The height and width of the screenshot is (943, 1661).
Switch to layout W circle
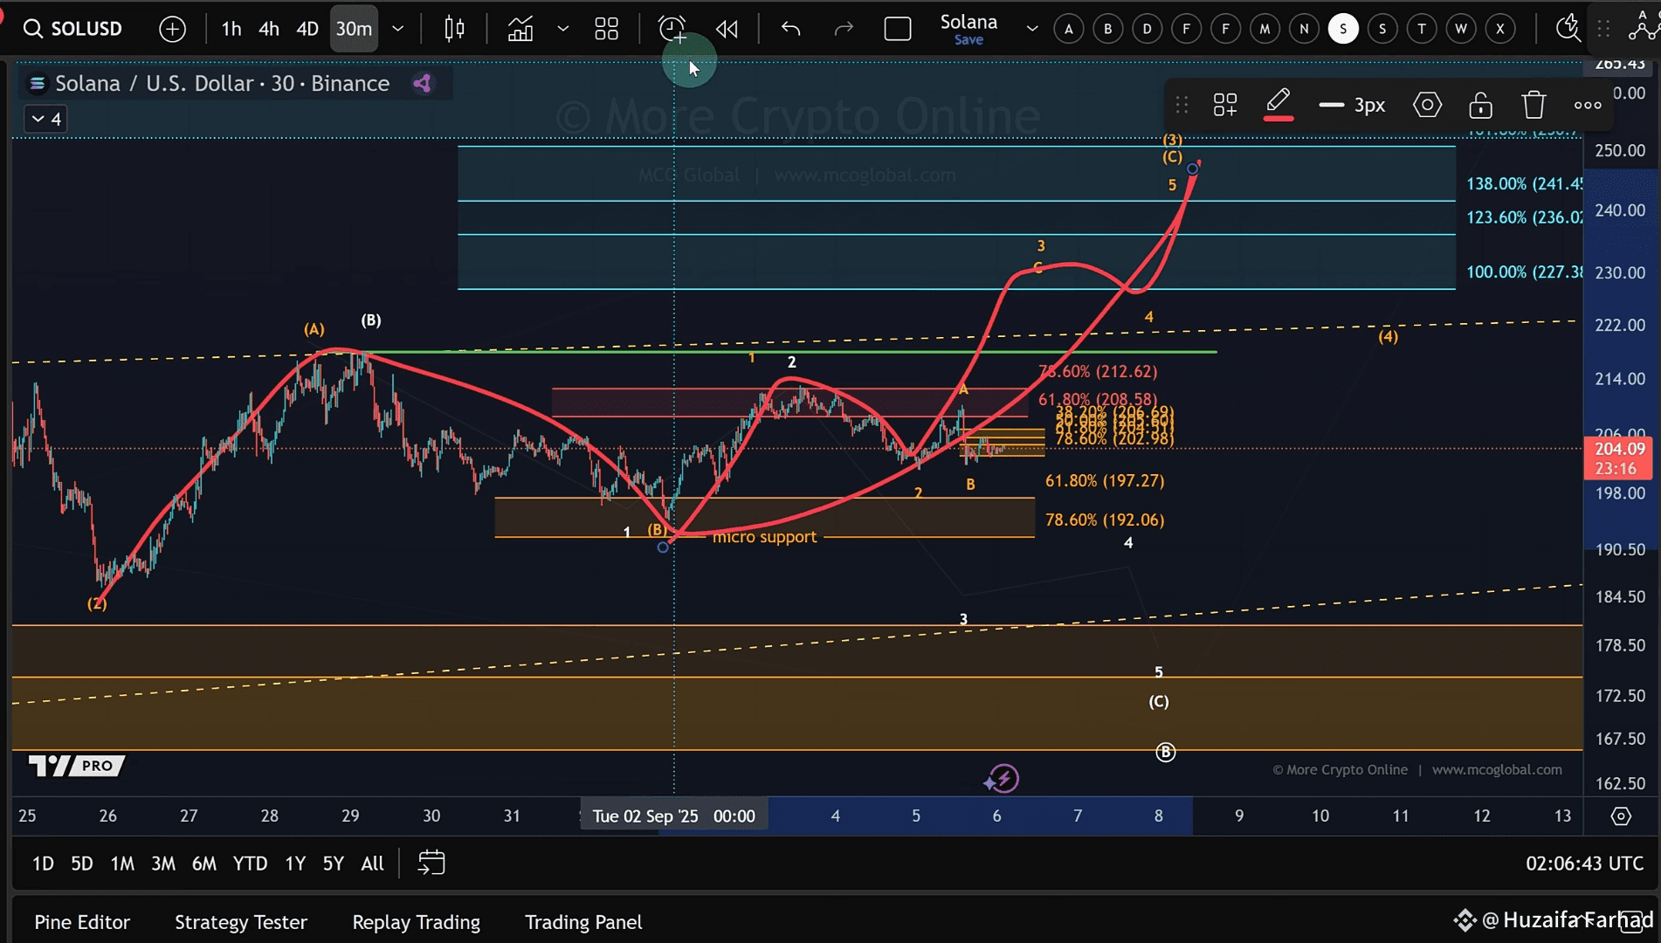pyautogui.click(x=1461, y=29)
